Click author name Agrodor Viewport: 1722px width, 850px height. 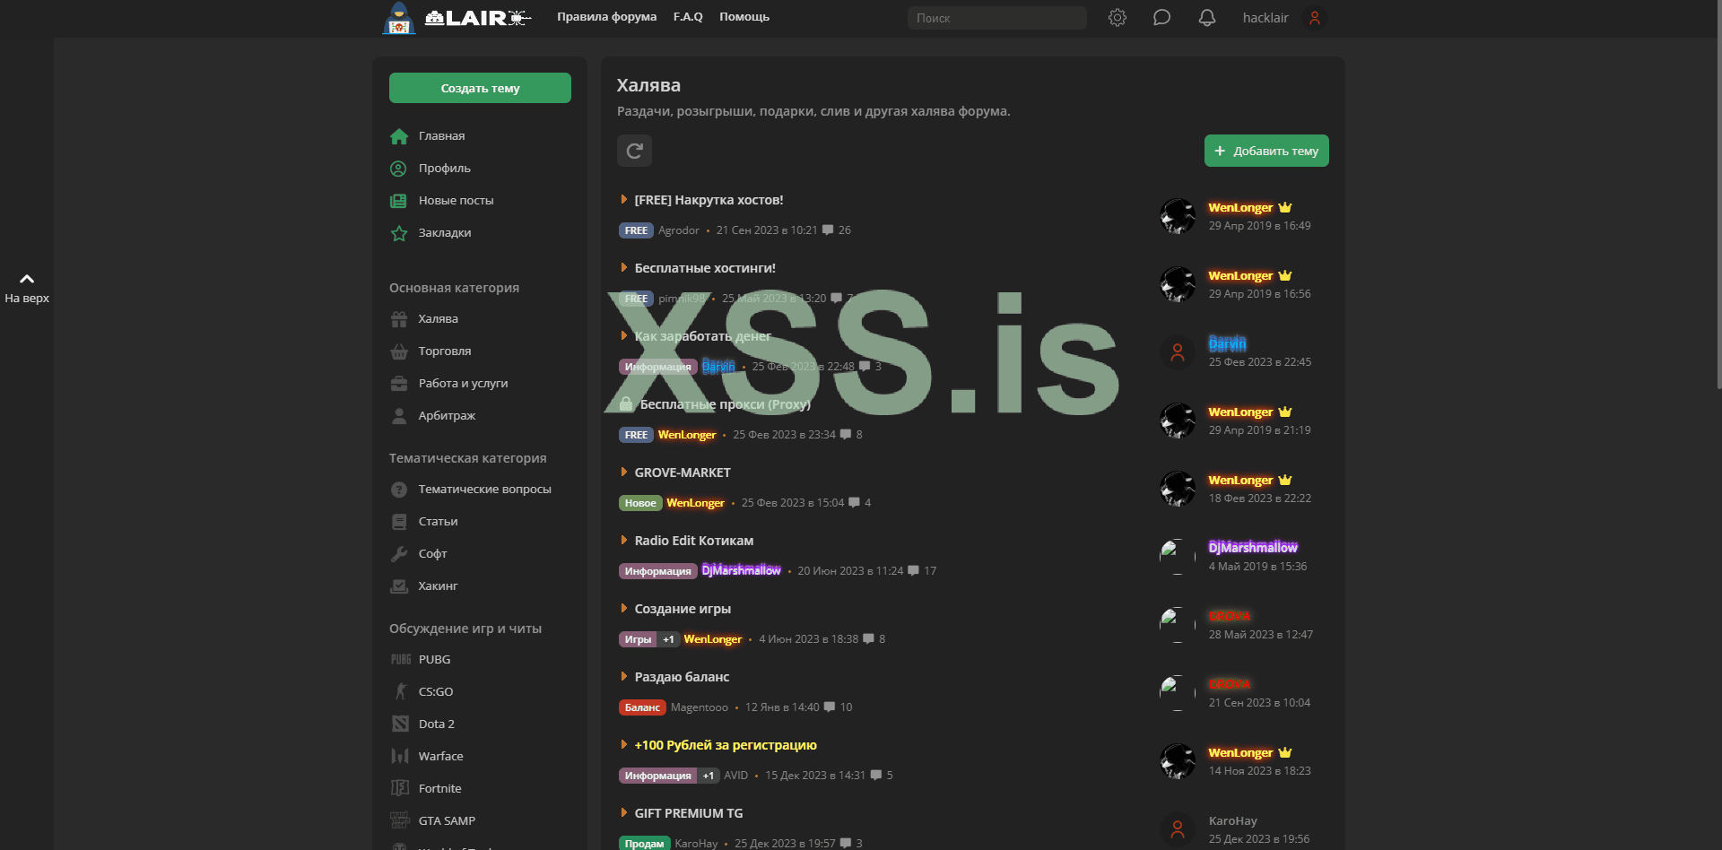[679, 230]
